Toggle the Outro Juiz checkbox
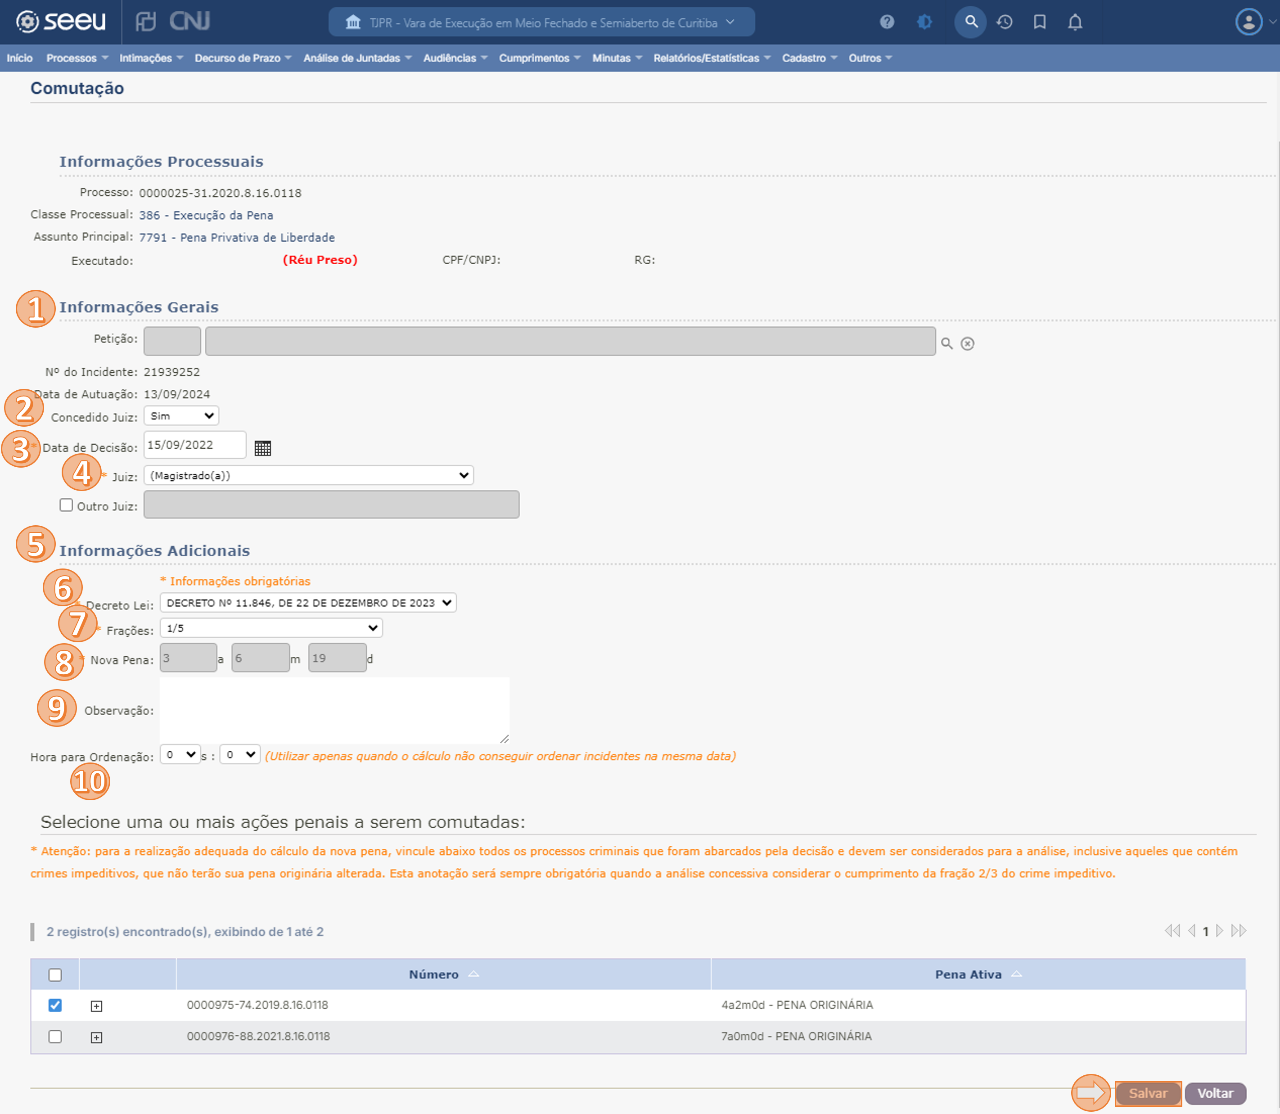The height and width of the screenshot is (1114, 1280). 66,505
